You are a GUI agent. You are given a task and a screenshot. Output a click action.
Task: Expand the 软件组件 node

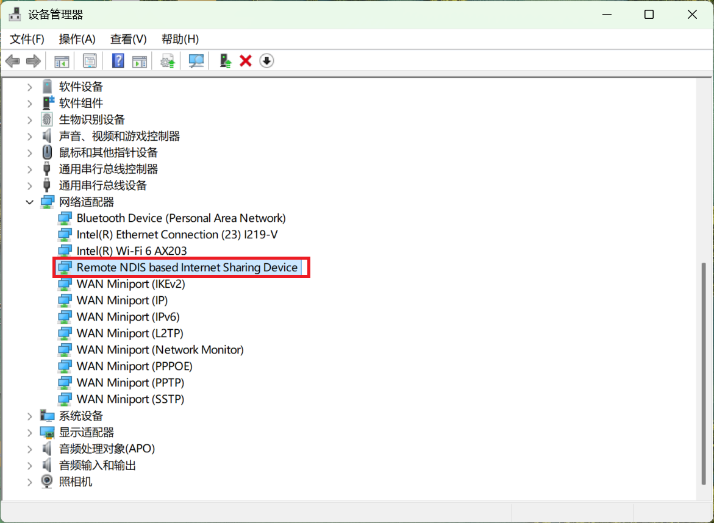click(x=30, y=104)
